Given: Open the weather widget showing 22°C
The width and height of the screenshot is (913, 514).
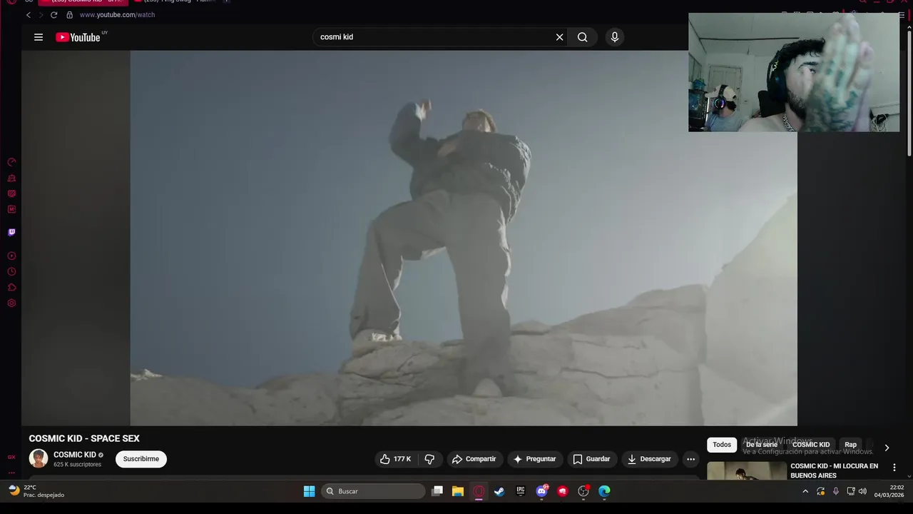Looking at the screenshot, I should pyautogui.click(x=36, y=491).
